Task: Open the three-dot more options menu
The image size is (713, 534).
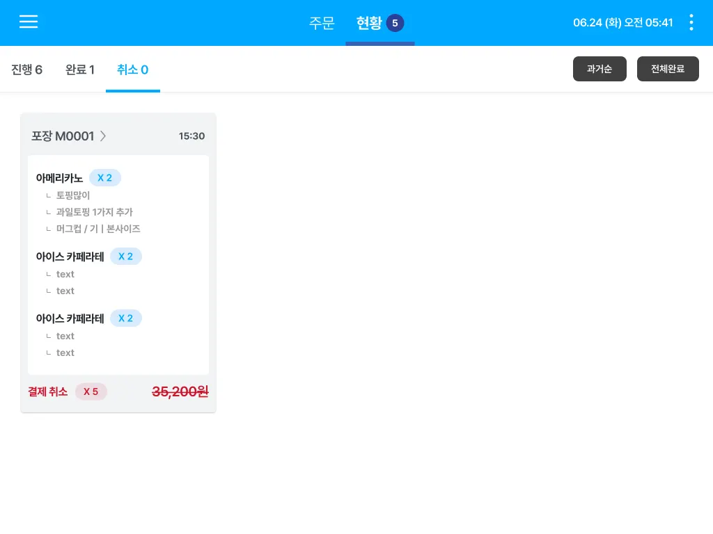Action: [691, 22]
